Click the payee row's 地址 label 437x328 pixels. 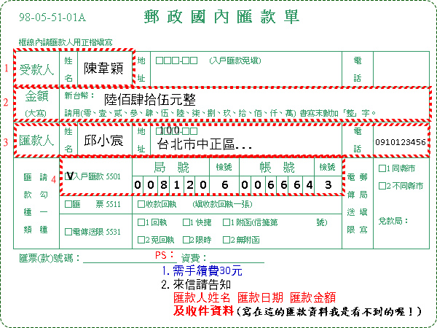coord(141,69)
